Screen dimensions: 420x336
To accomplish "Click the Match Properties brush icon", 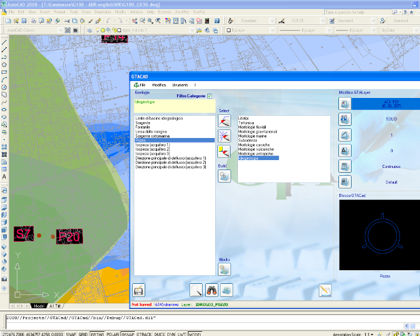I will [91, 21].
